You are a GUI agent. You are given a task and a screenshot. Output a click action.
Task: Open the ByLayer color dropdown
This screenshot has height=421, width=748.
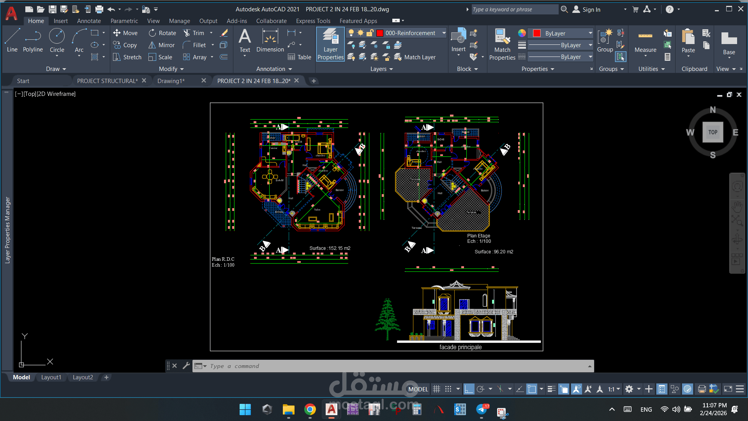click(590, 33)
